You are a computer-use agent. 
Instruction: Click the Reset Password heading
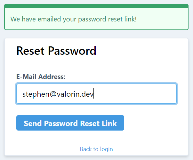[x=56, y=51]
